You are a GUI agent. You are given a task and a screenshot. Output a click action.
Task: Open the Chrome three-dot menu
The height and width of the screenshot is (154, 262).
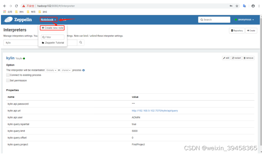click(259, 6)
